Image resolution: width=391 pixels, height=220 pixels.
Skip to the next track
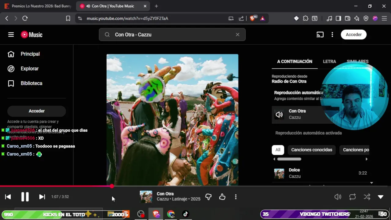(x=42, y=197)
